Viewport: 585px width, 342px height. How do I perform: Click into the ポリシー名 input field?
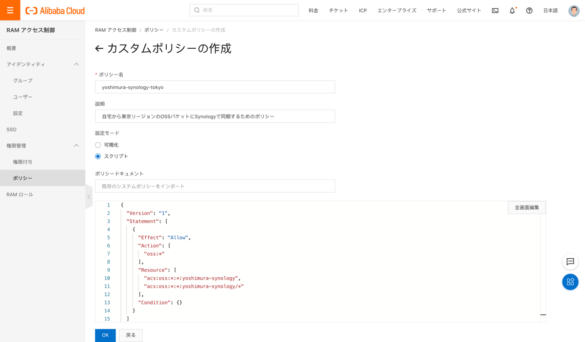pos(215,87)
